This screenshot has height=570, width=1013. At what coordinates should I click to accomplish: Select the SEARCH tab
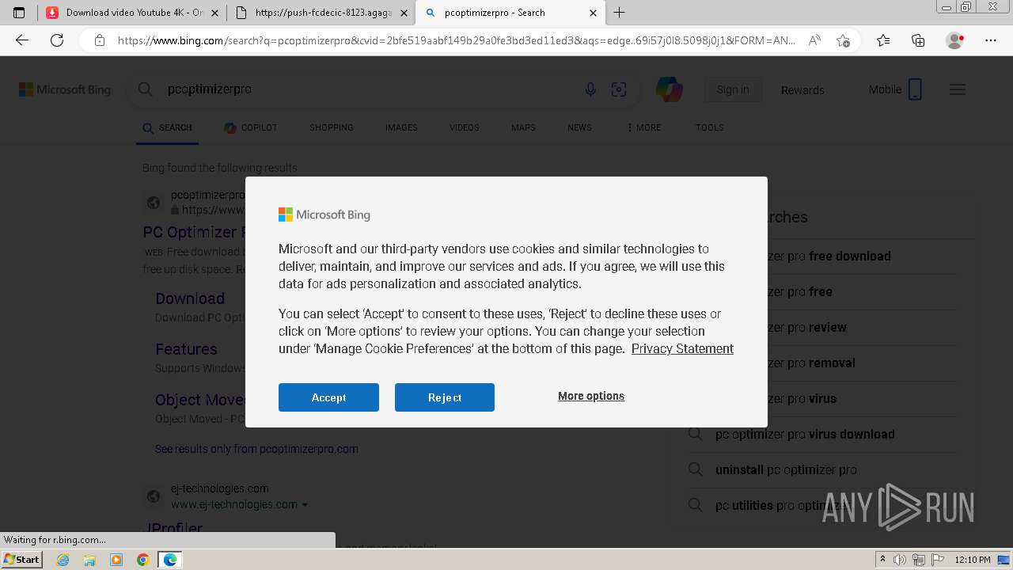click(x=168, y=127)
